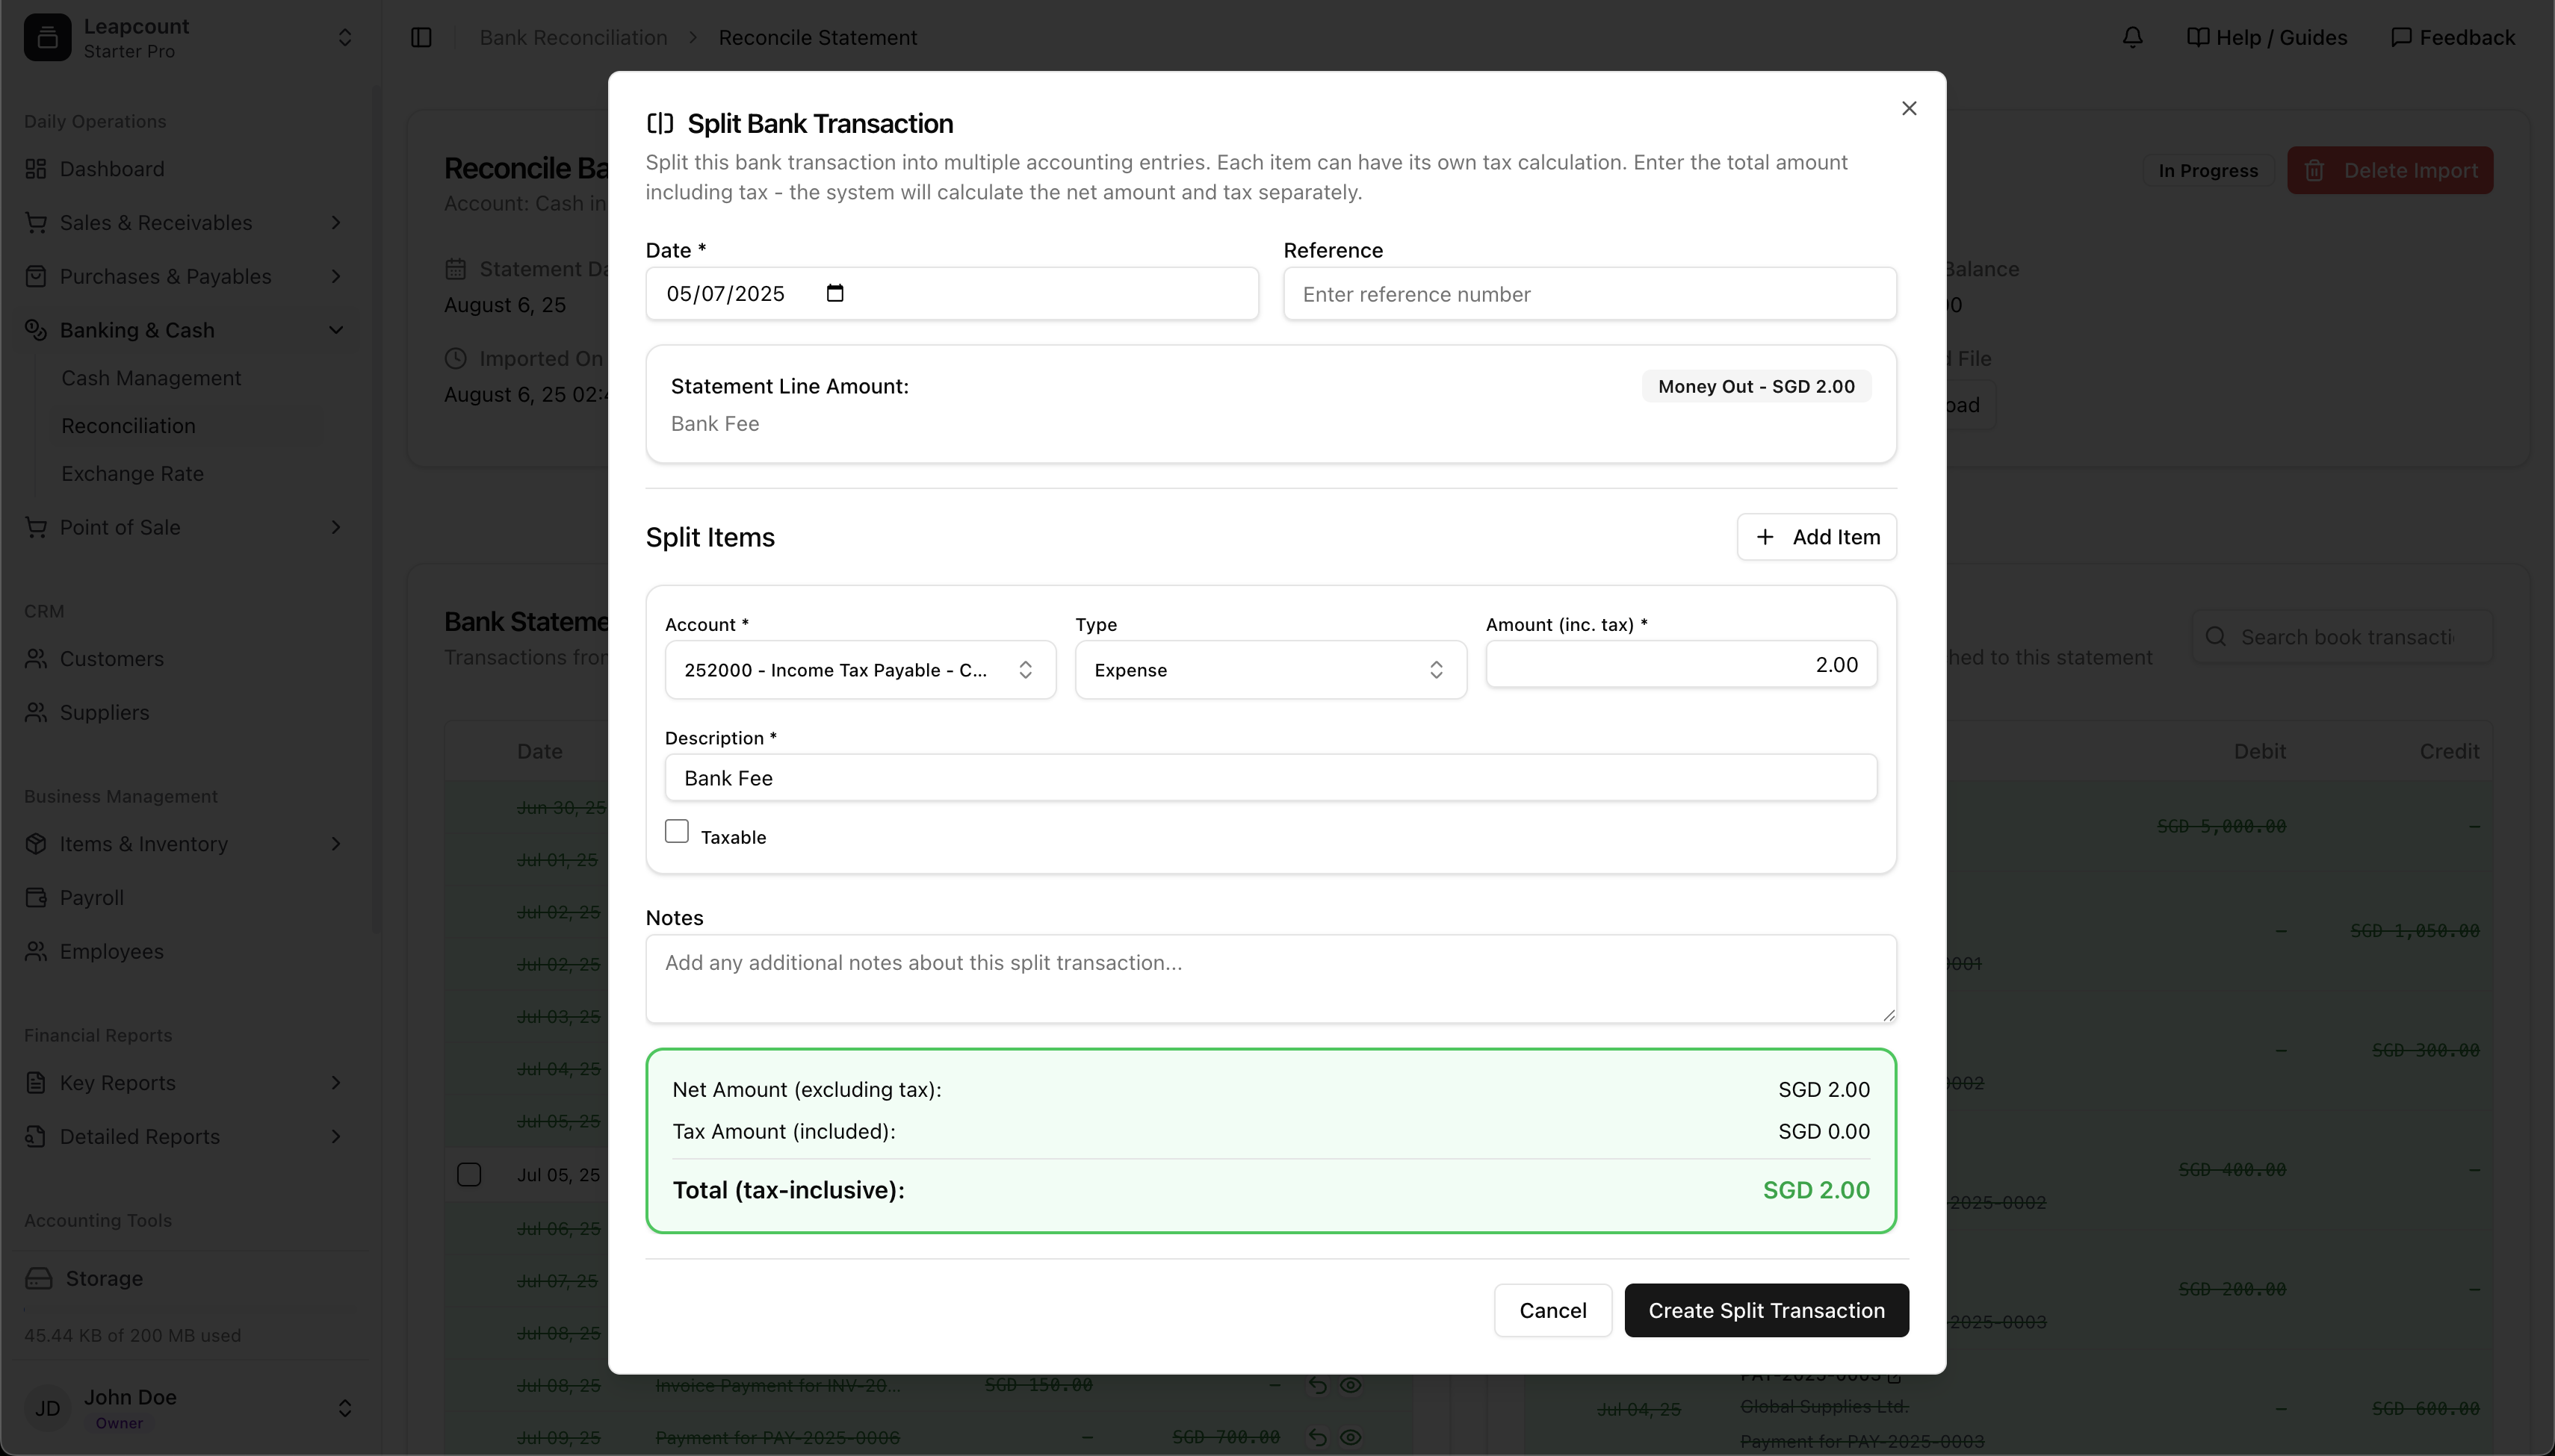The width and height of the screenshot is (2555, 1456).
Task: Open Cash Management submenu item
Action: pyautogui.click(x=151, y=378)
